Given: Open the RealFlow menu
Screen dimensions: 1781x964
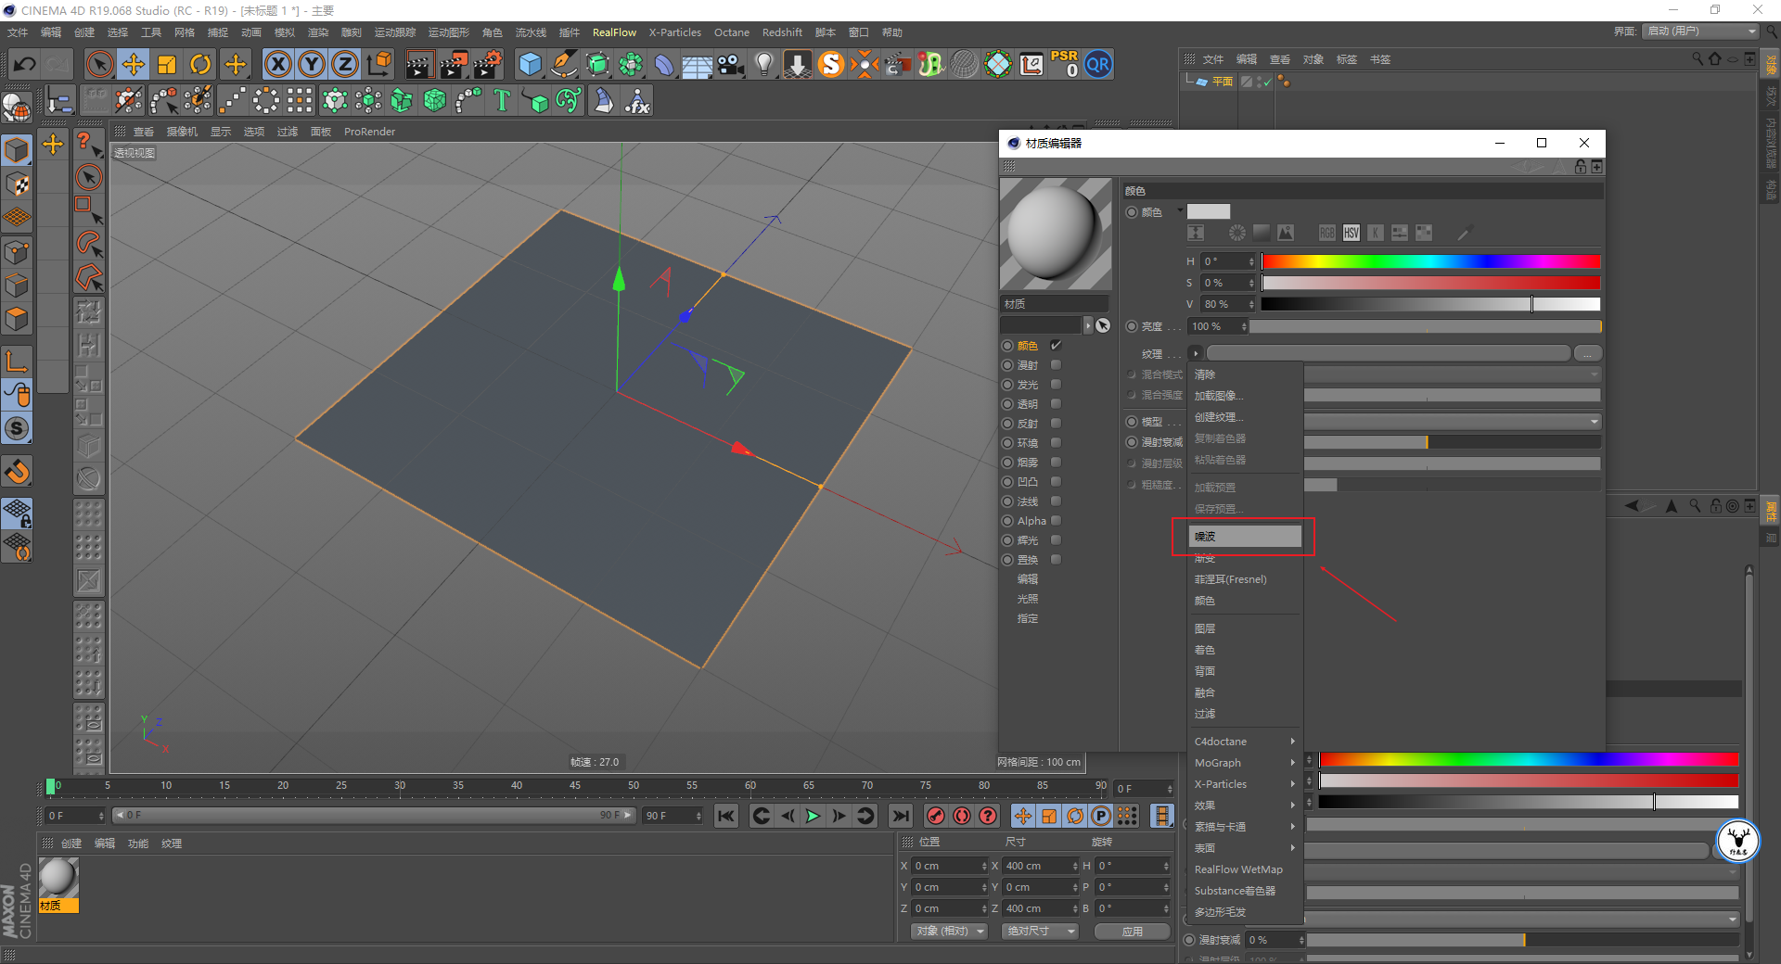Looking at the screenshot, I should click(x=614, y=32).
